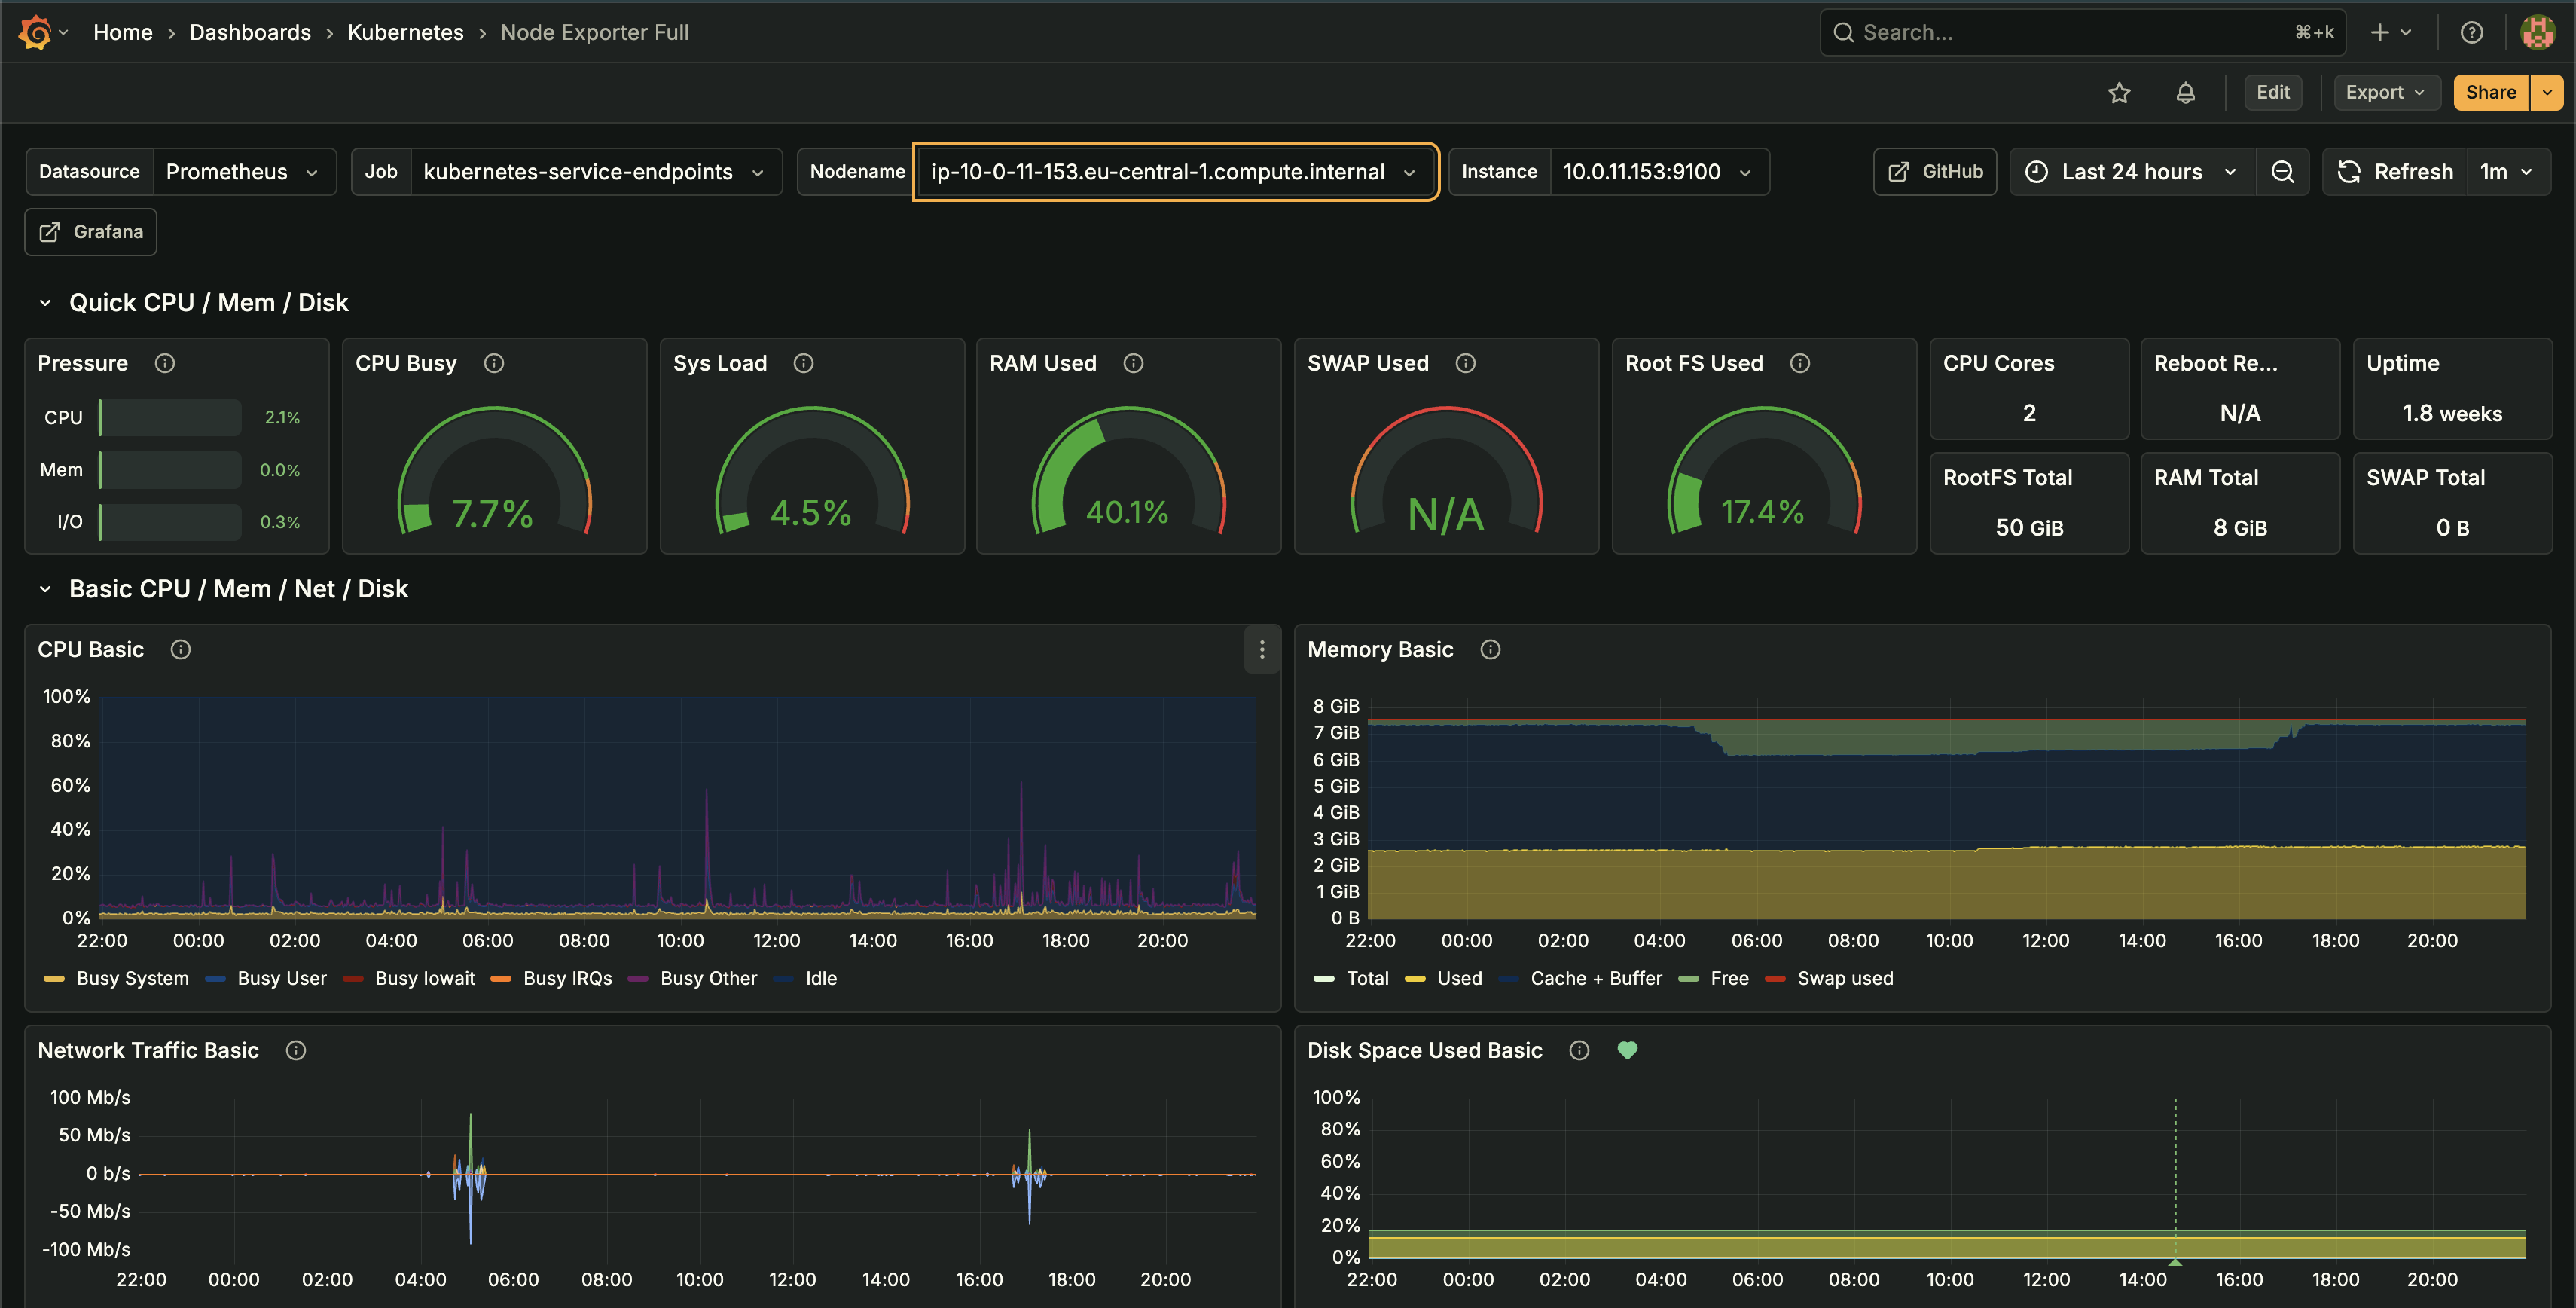
Task: Open the Prometheus datasource dropdown
Action: 245,171
